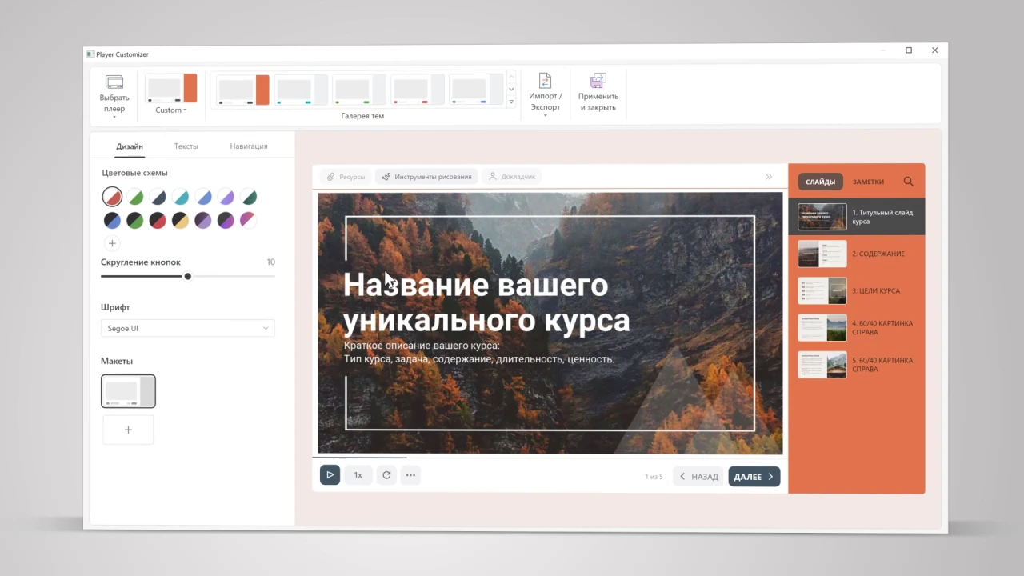The width and height of the screenshot is (1024, 576).
Task: Switch to the Дизайн tab
Action: tap(130, 146)
